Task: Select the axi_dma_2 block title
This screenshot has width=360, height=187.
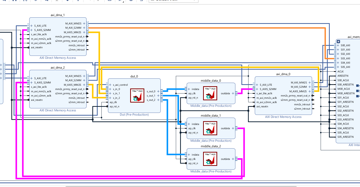Action: 58,68
